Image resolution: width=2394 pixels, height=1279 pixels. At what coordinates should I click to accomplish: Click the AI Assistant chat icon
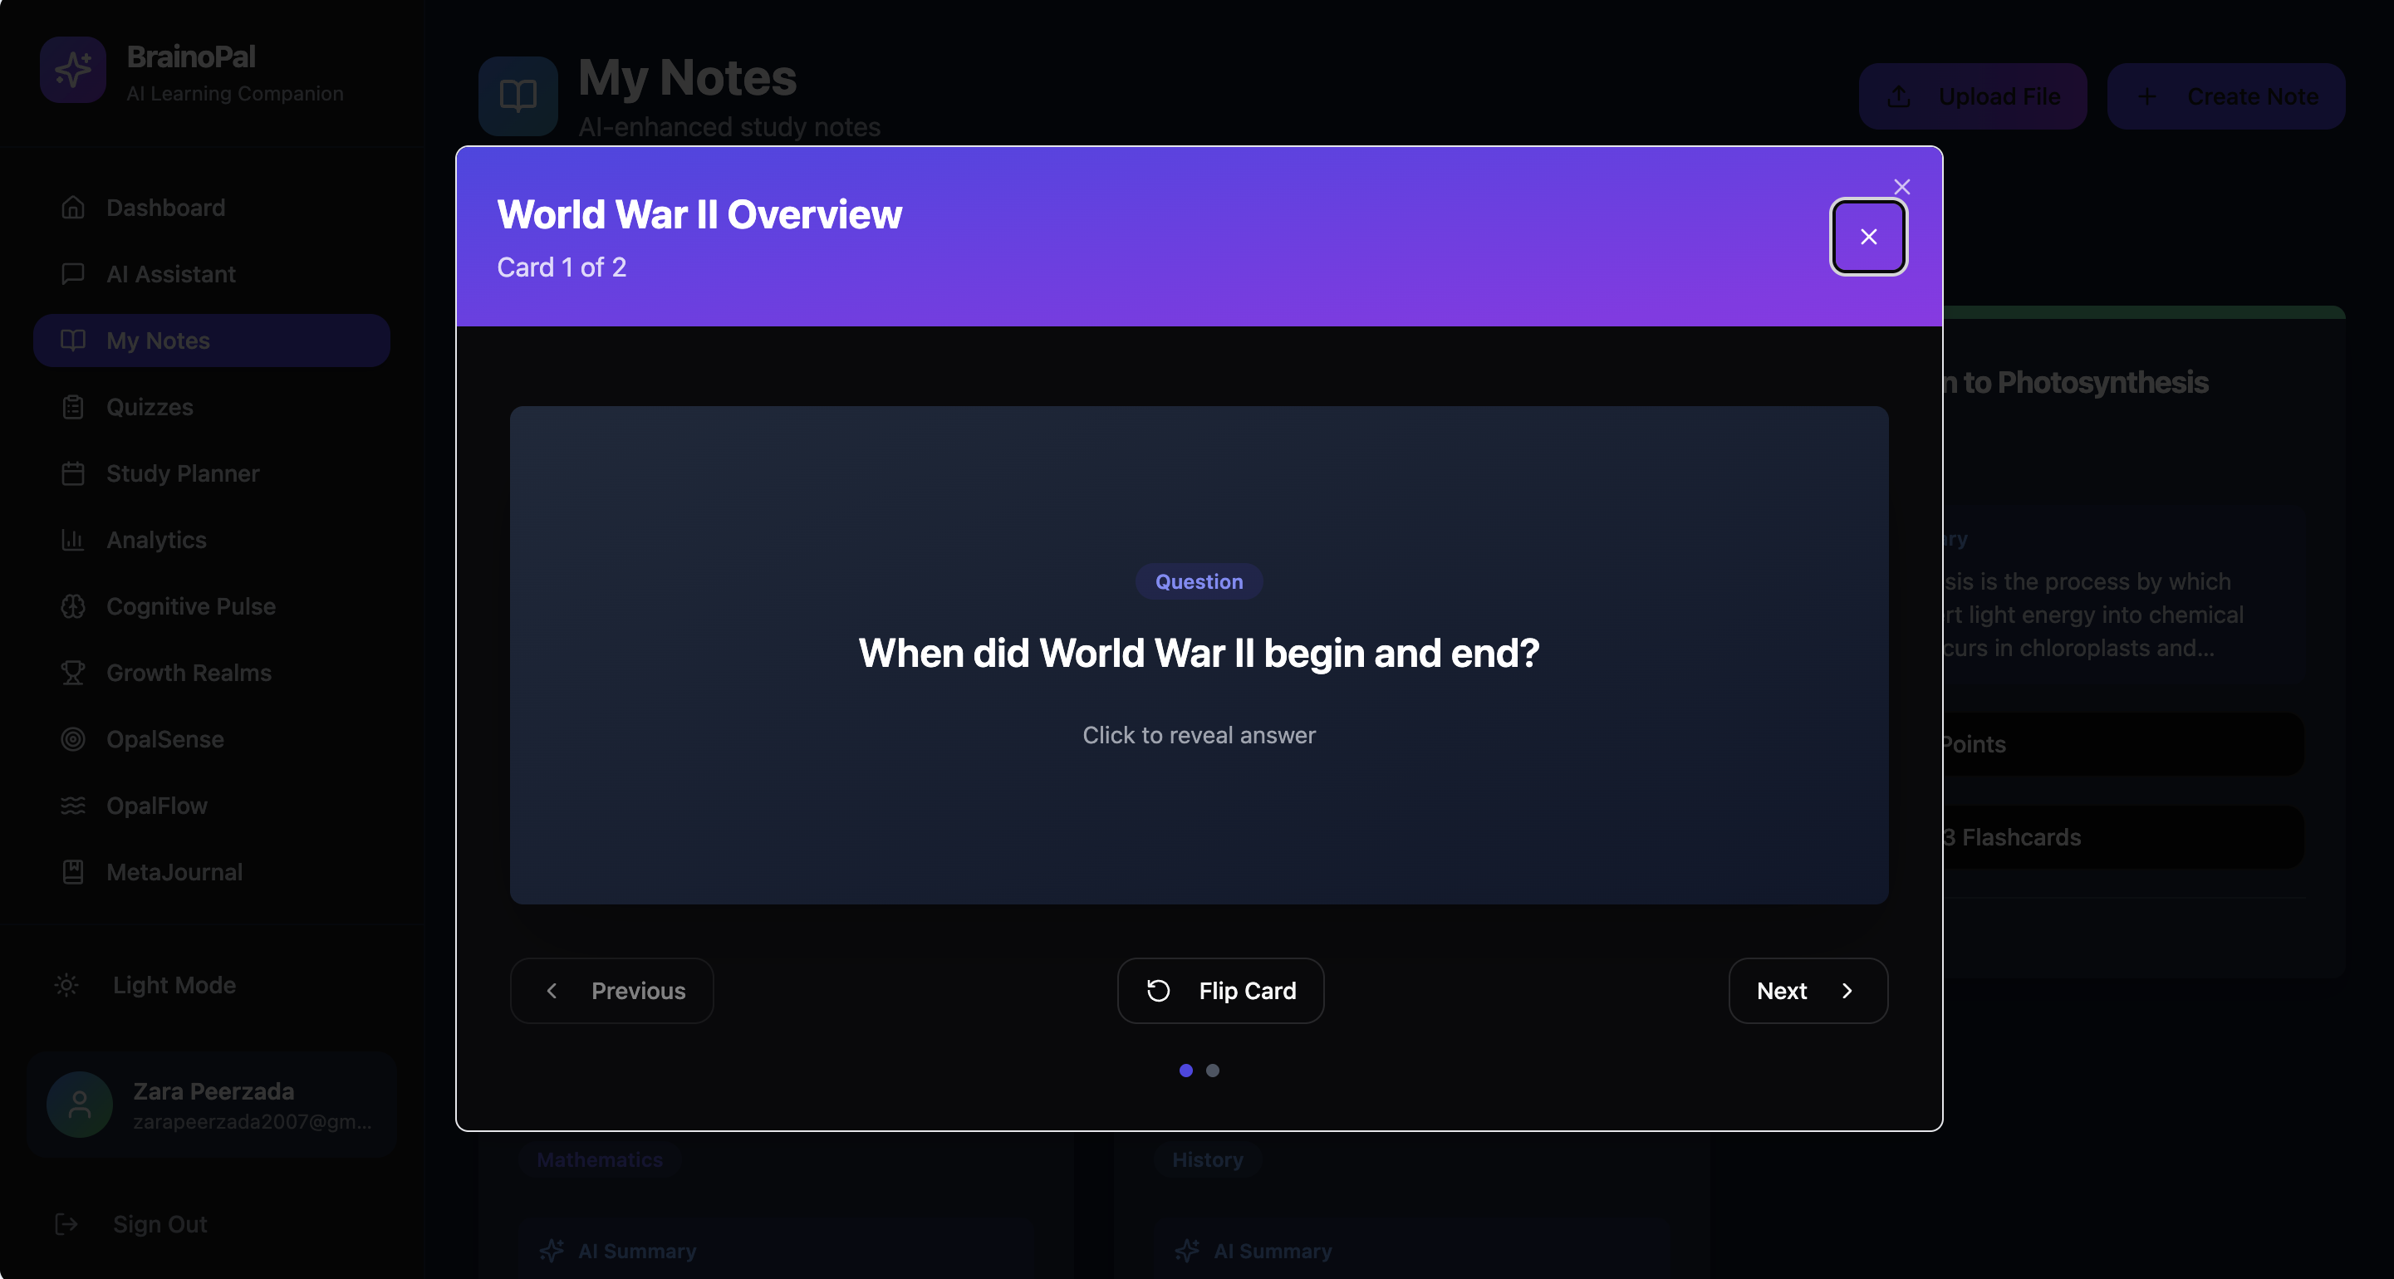pos(72,273)
